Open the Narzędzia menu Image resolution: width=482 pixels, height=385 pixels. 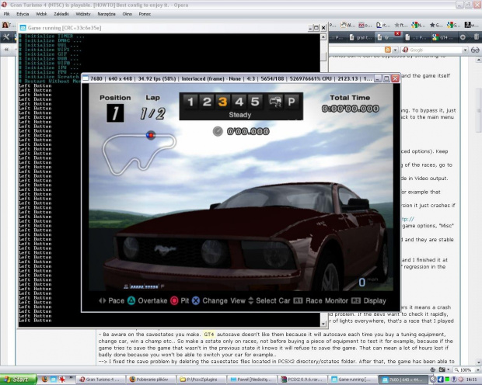(107, 14)
